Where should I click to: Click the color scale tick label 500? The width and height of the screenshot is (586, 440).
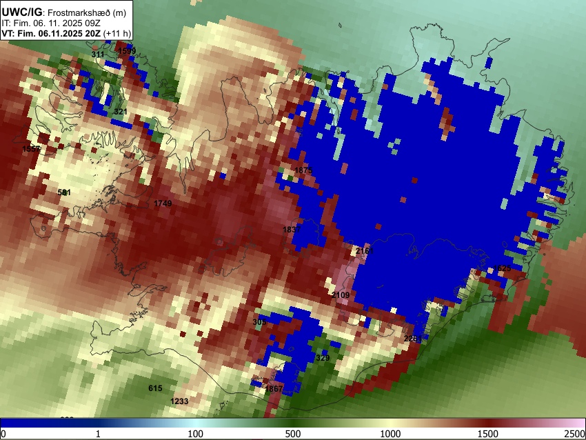click(293, 434)
